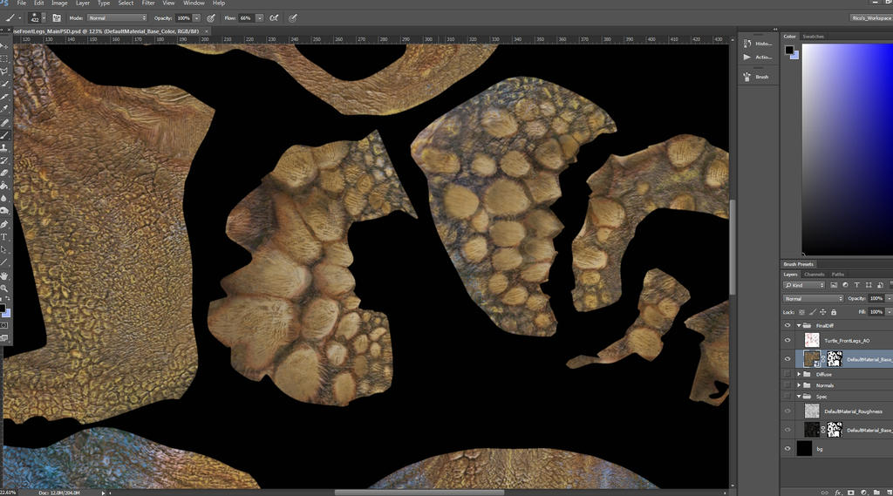Click the Turtle_FrontLegs_AO layer thumbnail
Image resolution: width=893 pixels, height=496 pixels.
(812, 341)
